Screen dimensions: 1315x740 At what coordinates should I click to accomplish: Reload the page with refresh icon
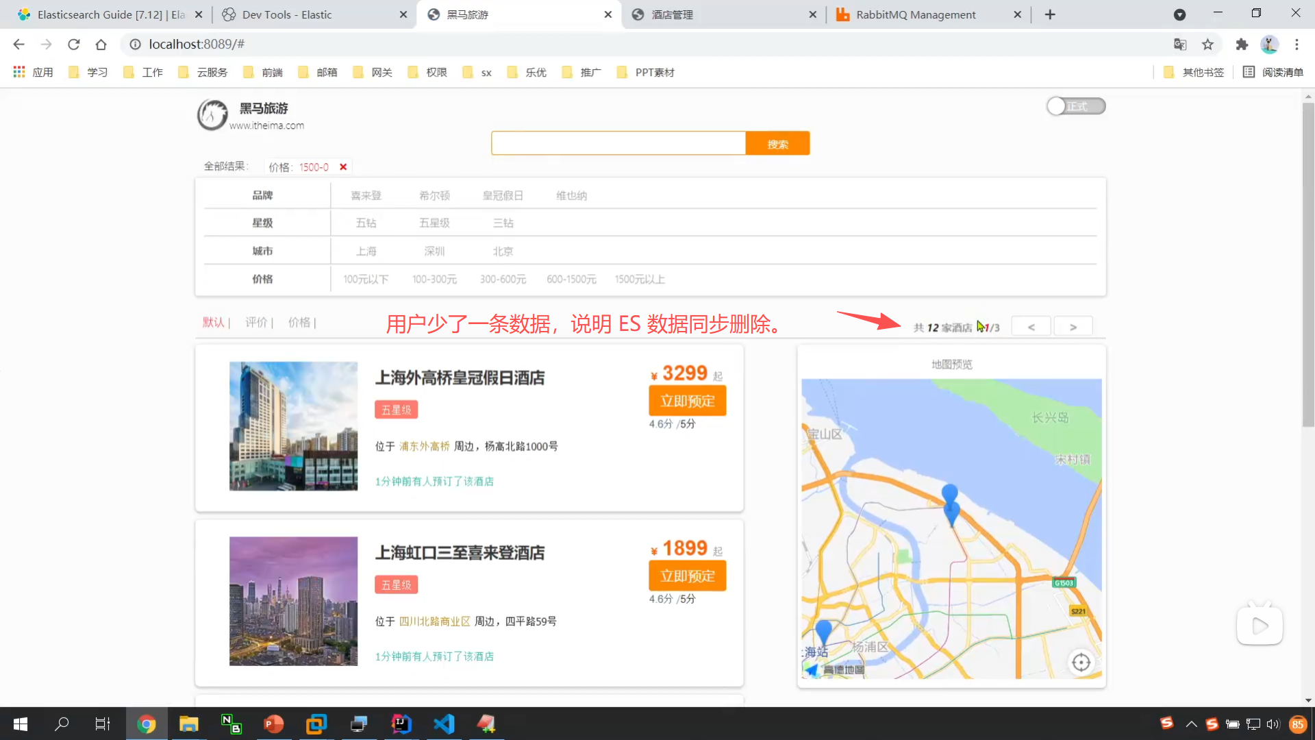74,45
